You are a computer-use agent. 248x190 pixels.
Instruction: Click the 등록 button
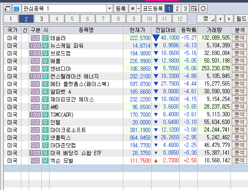121,9
